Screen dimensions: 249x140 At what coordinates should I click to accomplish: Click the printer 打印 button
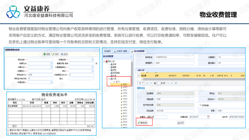tap(181, 123)
